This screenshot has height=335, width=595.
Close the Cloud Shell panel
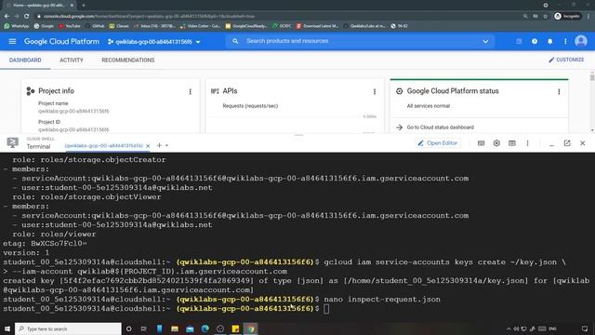click(583, 143)
